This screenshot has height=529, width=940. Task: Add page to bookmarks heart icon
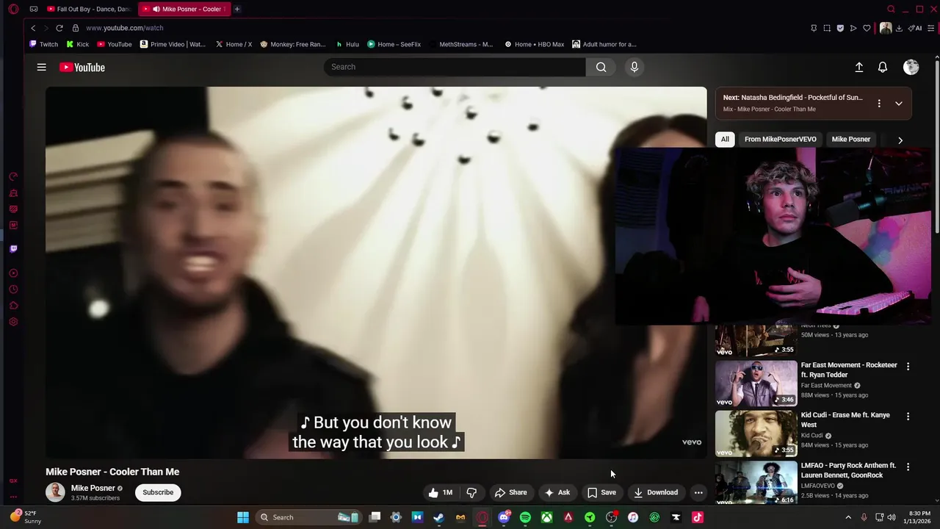coord(867,28)
